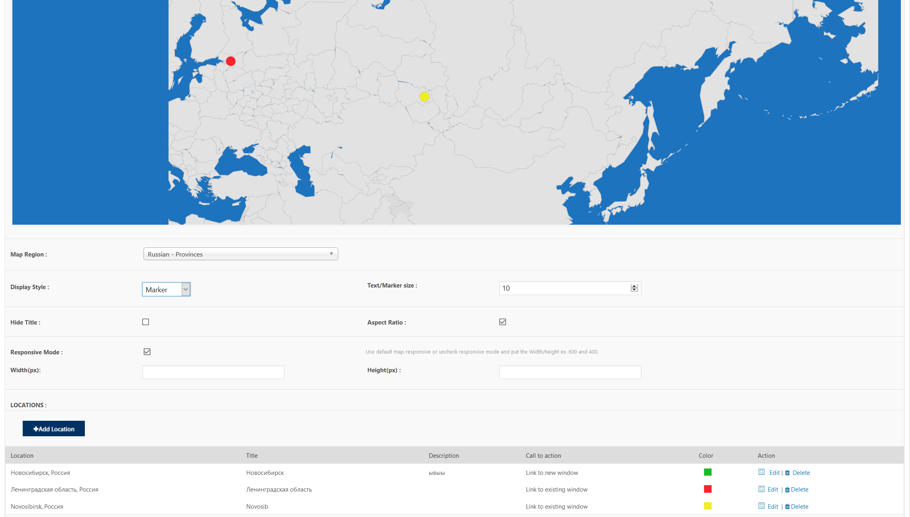Open the Display Style Marker dropdown
This screenshot has width=910, height=517.
click(166, 290)
